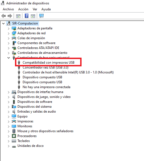
Task: Click the Adaptadores de pantalla icon
Action: tap(14, 29)
